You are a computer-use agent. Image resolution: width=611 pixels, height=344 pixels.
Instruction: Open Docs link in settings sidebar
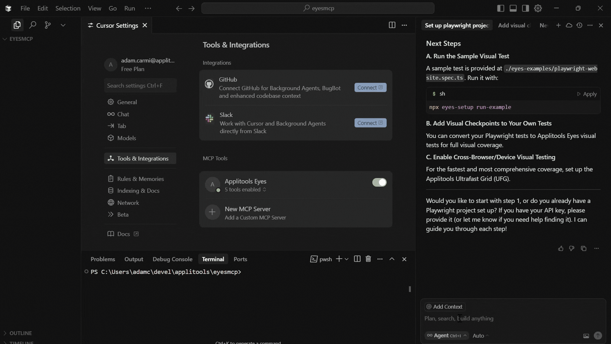tap(123, 234)
